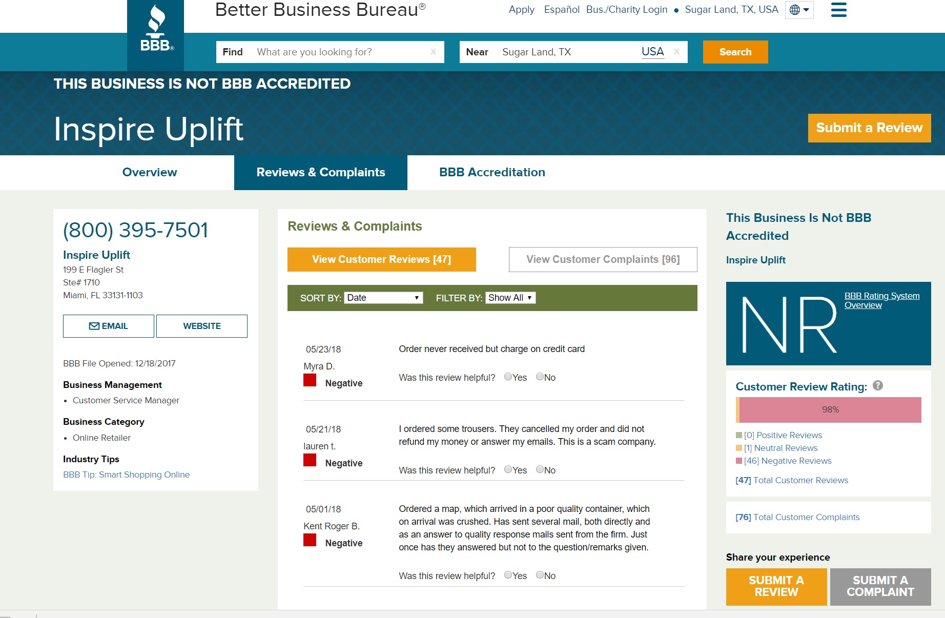
Task: Click red Negative square for lauren t.
Action: coord(310,460)
